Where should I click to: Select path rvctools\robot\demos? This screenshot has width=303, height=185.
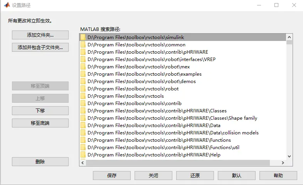183,81
